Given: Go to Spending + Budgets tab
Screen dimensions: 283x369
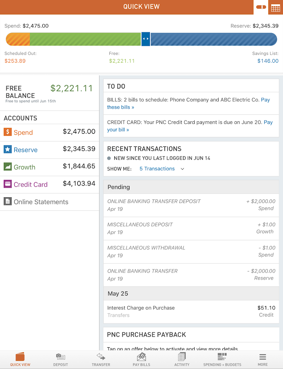Looking at the screenshot, I should pyautogui.click(x=222, y=359).
